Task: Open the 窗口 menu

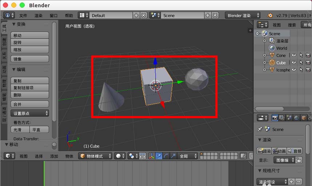Action: coord(53,16)
